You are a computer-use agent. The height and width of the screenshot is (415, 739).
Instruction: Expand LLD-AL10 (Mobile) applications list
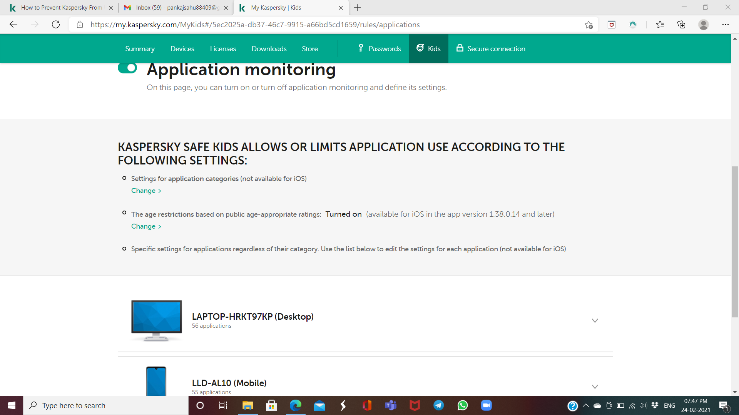tap(595, 387)
